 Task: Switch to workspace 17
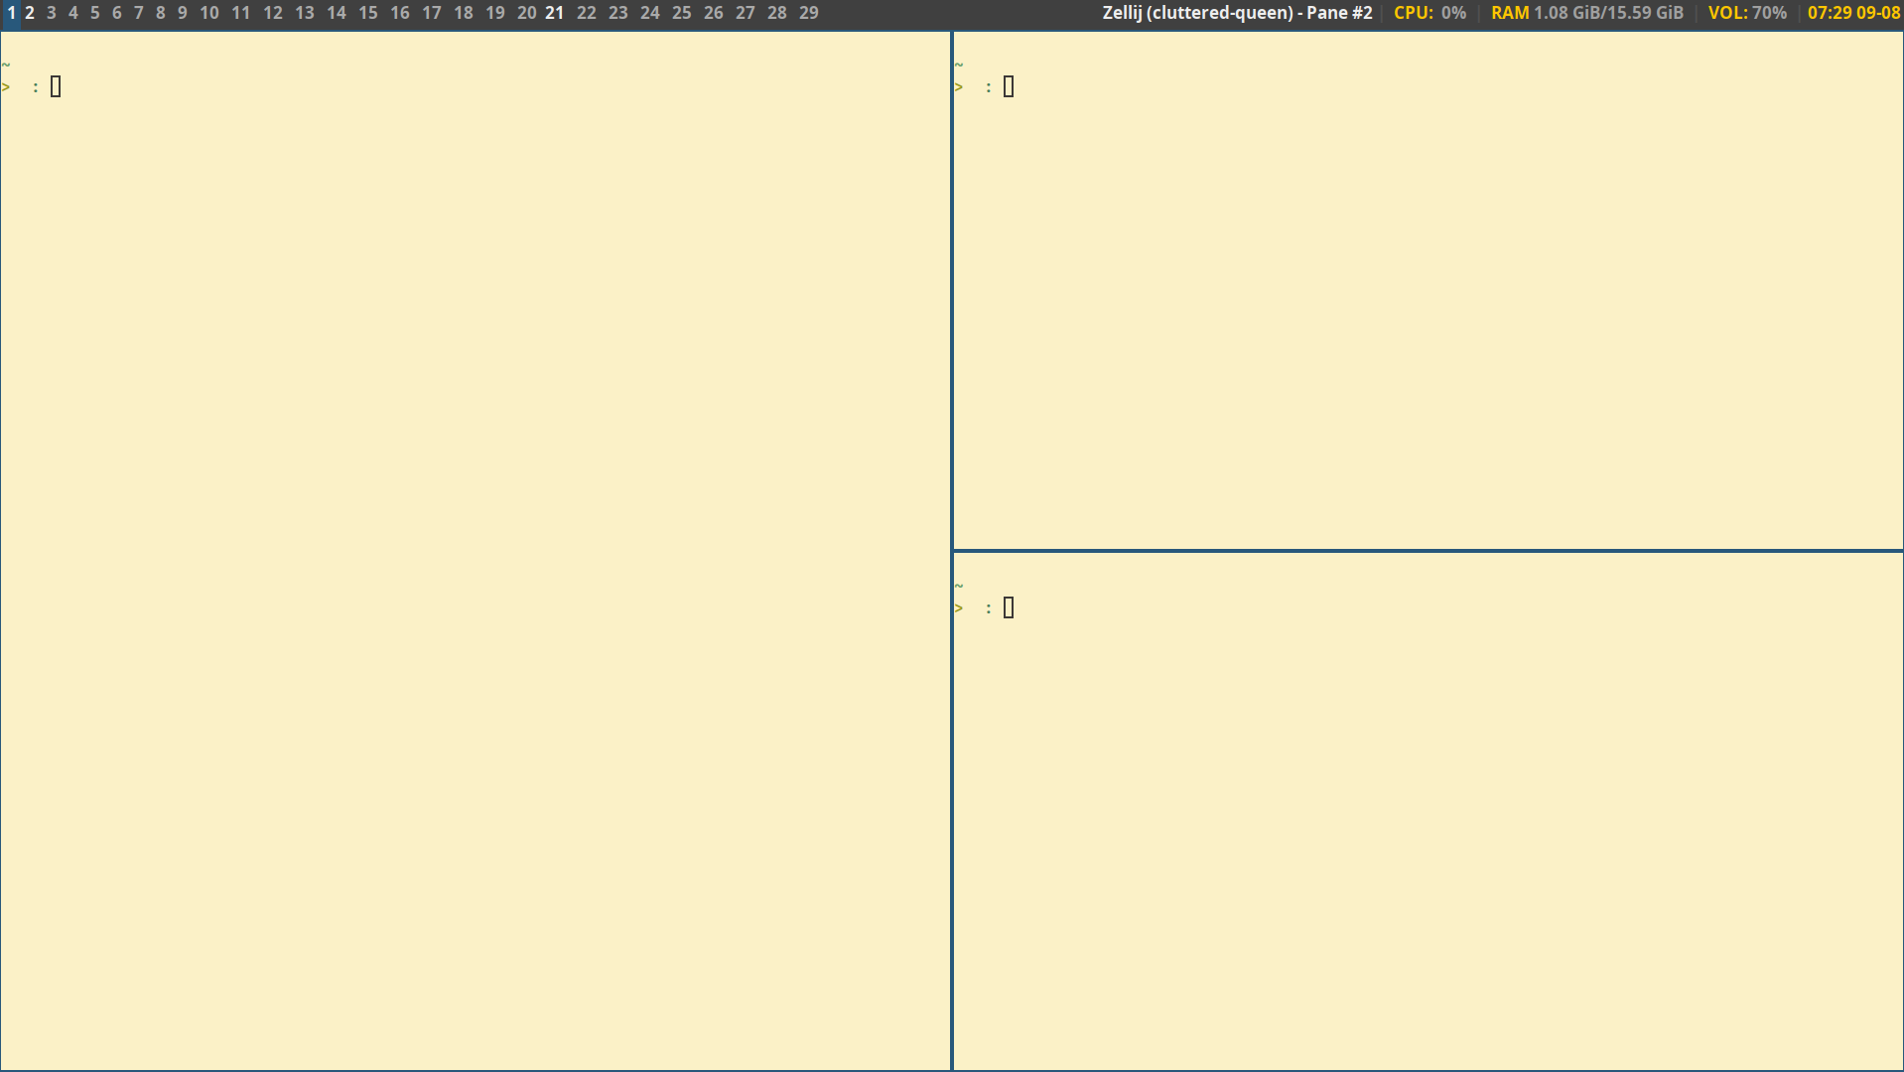coord(432,13)
